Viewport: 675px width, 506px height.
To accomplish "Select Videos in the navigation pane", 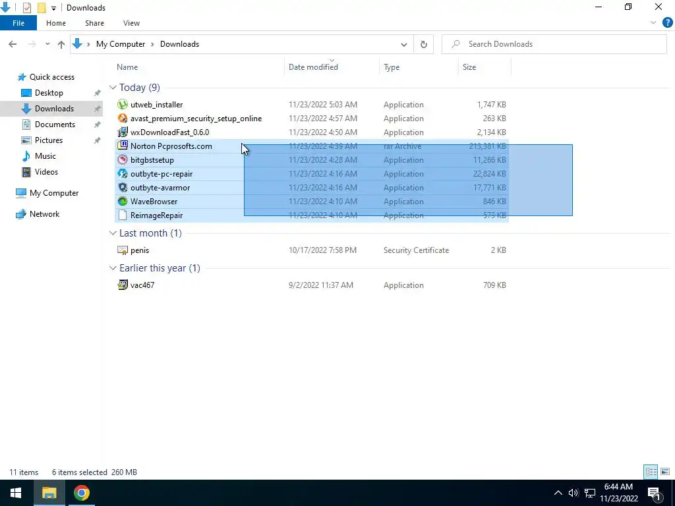I will [46, 172].
